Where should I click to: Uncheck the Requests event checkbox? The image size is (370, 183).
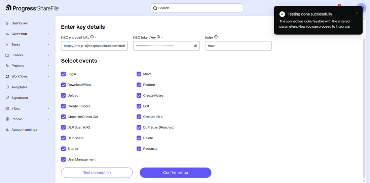pyautogui.click(x=139, y=149)
